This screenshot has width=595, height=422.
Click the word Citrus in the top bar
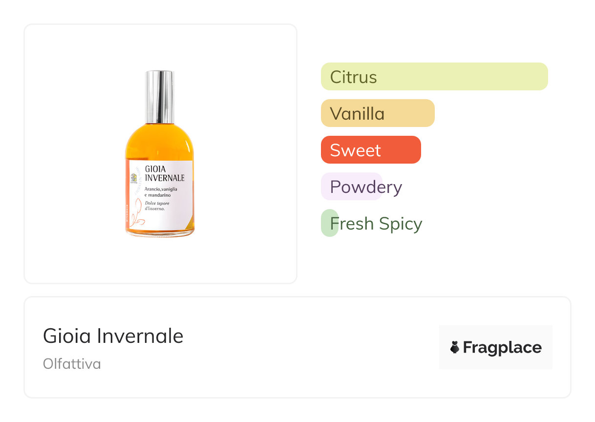coord(353,77)
